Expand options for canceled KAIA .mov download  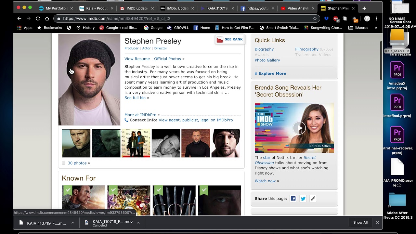[138, 223]
